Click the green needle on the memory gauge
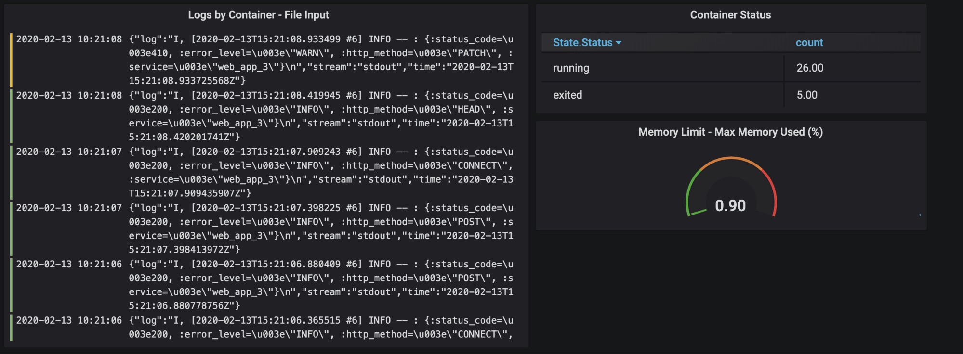Image resolution: width=963 pixels, height=354 pixels. click(698, 212)
